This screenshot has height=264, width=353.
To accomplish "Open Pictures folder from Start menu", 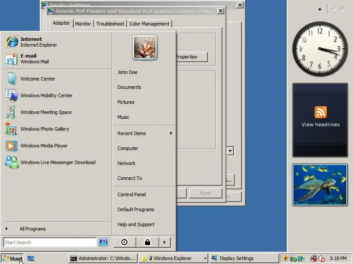I will coord(145,102).
